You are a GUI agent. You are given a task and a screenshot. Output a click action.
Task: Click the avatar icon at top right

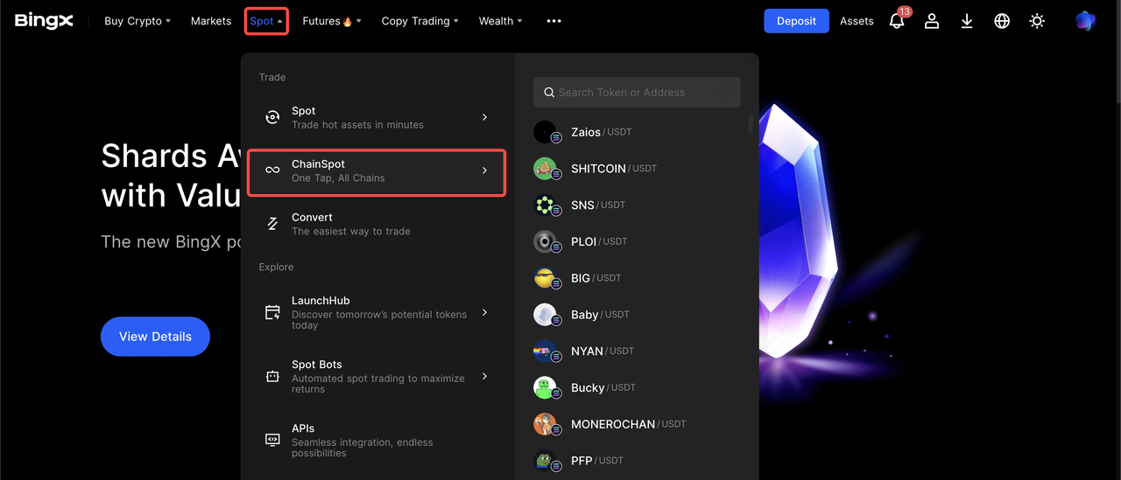[x=1085, y=21]
